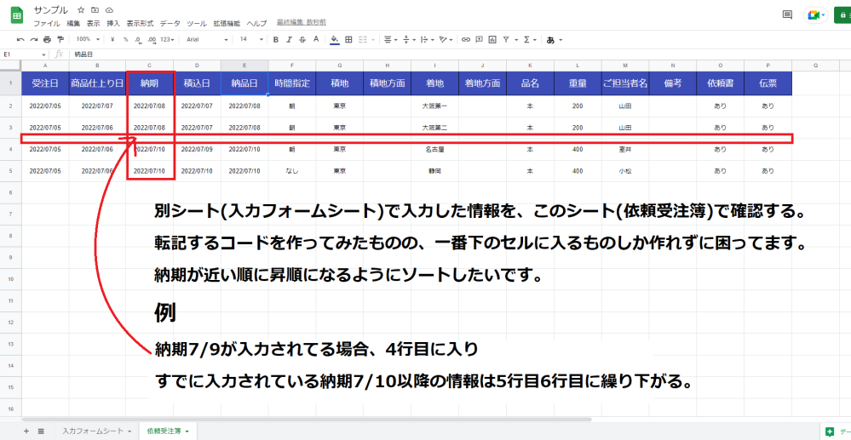Open the text rotation dropdown
Viewport: 851px width, 440px height.
pyautogui.click(x=446, y=40)
